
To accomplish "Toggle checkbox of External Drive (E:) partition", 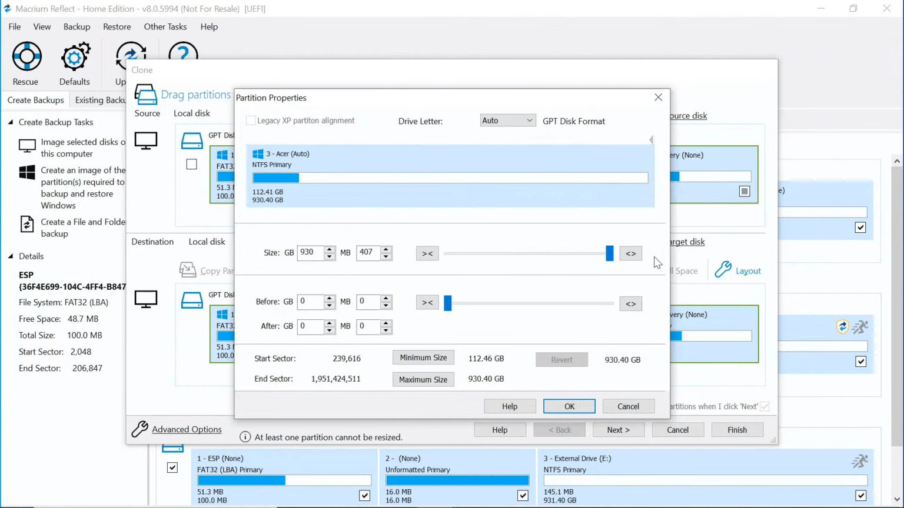I will point(860,495).
